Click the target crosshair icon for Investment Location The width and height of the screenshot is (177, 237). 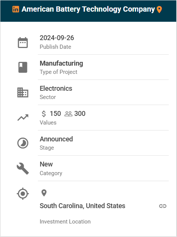[23, 193]
